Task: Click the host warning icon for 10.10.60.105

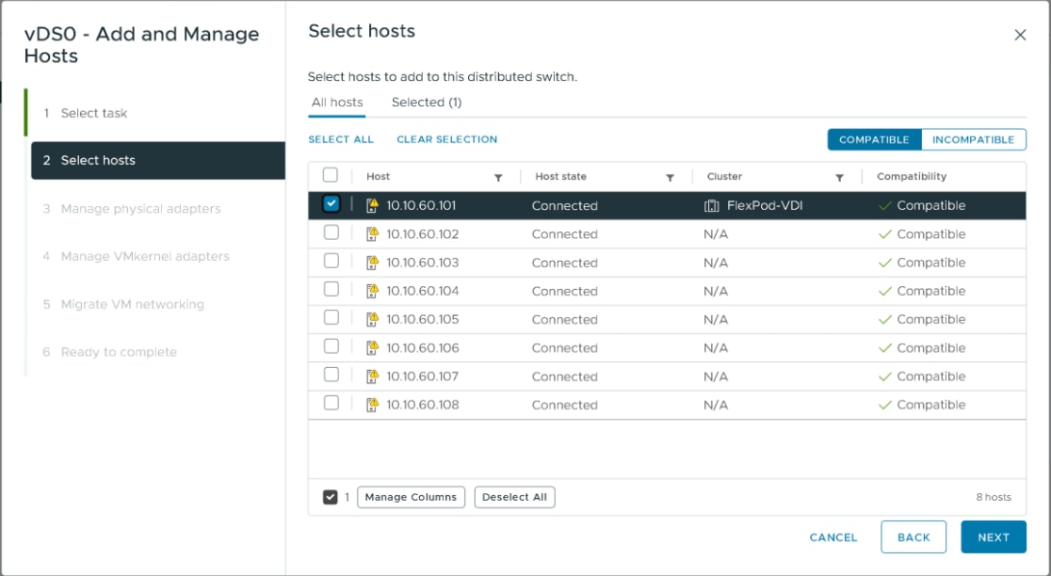Action: click(372, 319)
